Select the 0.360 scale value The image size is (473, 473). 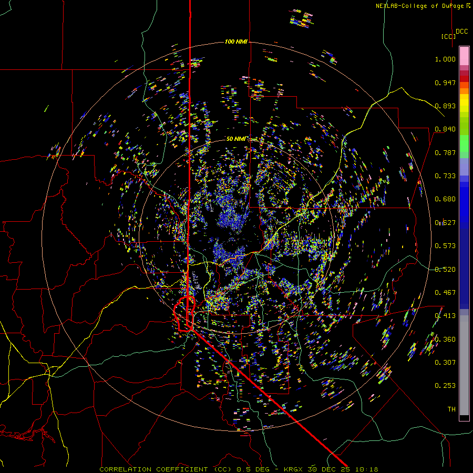pos(445,340)
